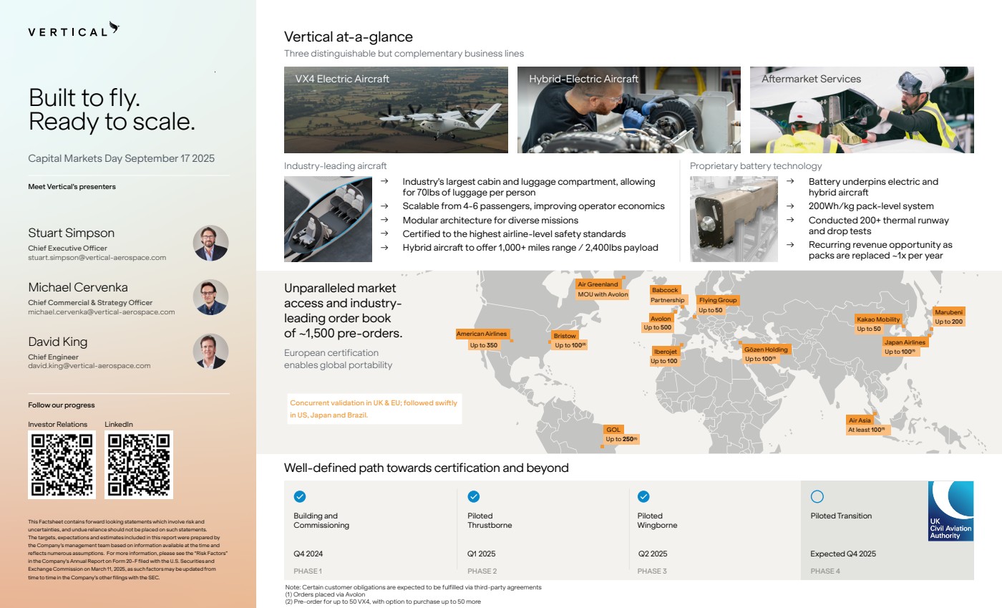This screenshot has height=608, width=1002.
Task: Click the American Airlines map label
Action: point(482,334)
